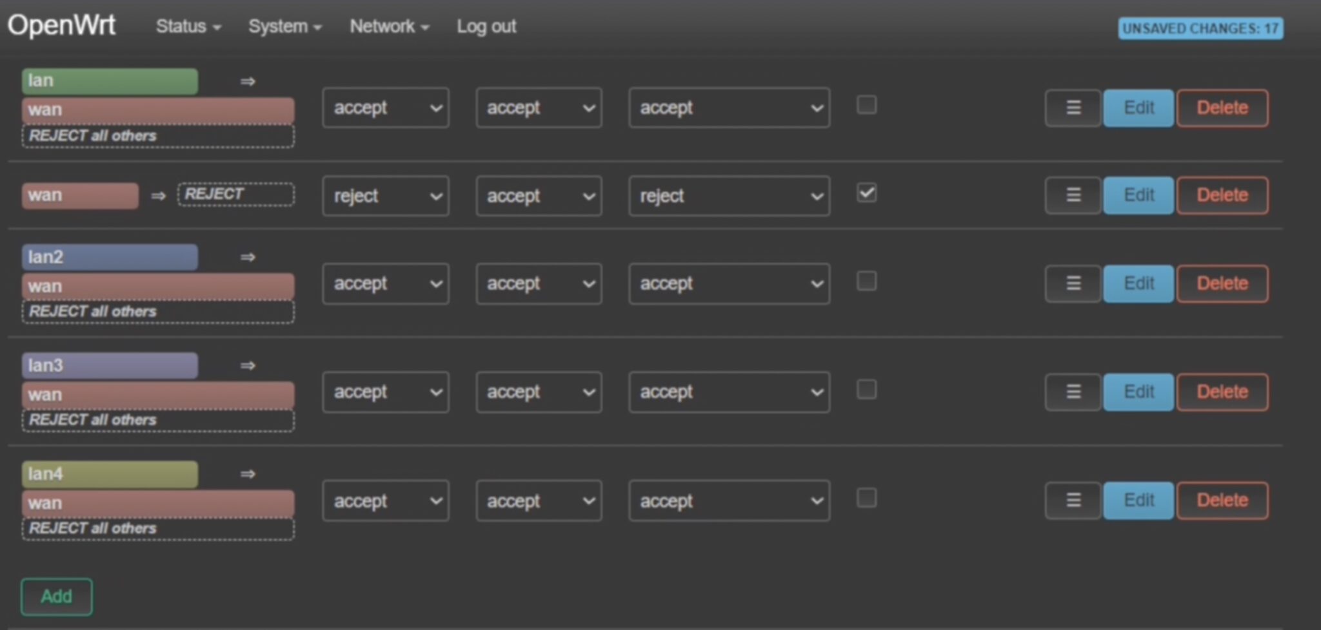Enable masquerading for the lan zone
Image resolution: width=1321 pixels, height=630 pixels.
click(866, 105)
